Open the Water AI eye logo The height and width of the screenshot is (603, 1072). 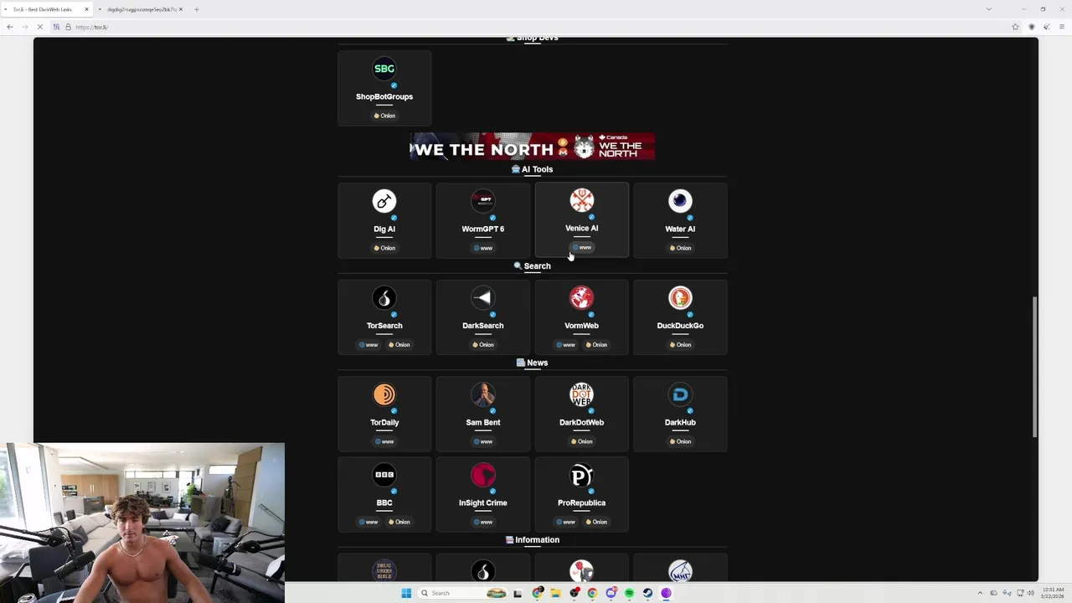(680, 201)
